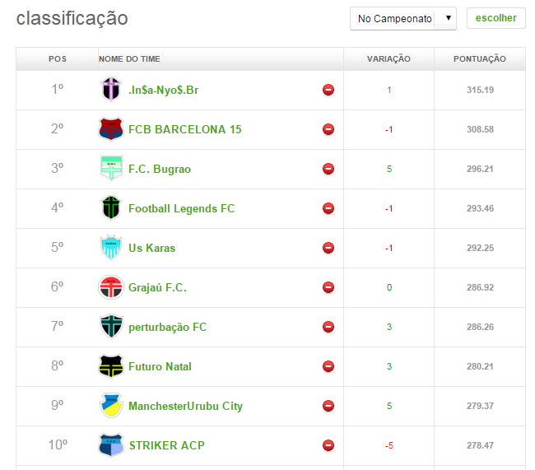Click the red minus icon beside STRIKER ACP
Image resolution: width=535 pixels, height=470 pixels.
328,445
